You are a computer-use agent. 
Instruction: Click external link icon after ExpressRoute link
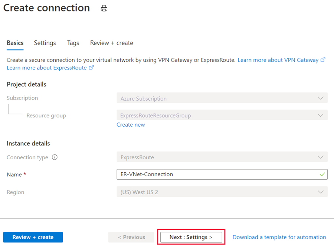(x=91, y=68)
